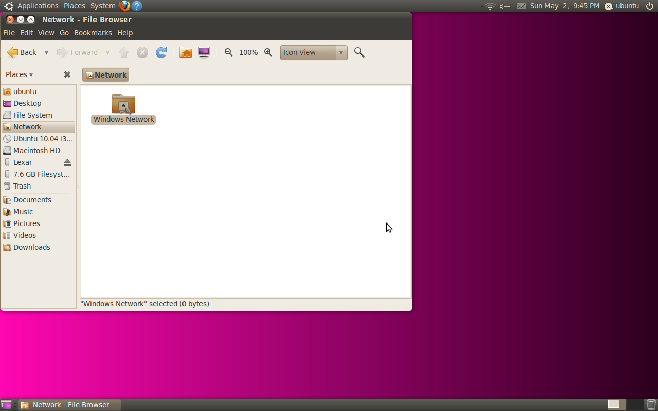Open the Icon View mode dropdown
The height and width of the screenshot is (411, 658).
tap(314, 52)
